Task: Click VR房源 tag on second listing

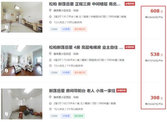Action: [x=66, y=73]
